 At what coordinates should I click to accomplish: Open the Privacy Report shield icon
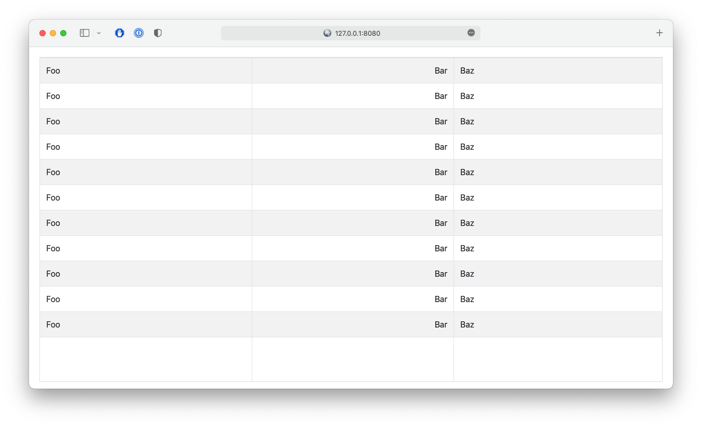pos(158,33)
